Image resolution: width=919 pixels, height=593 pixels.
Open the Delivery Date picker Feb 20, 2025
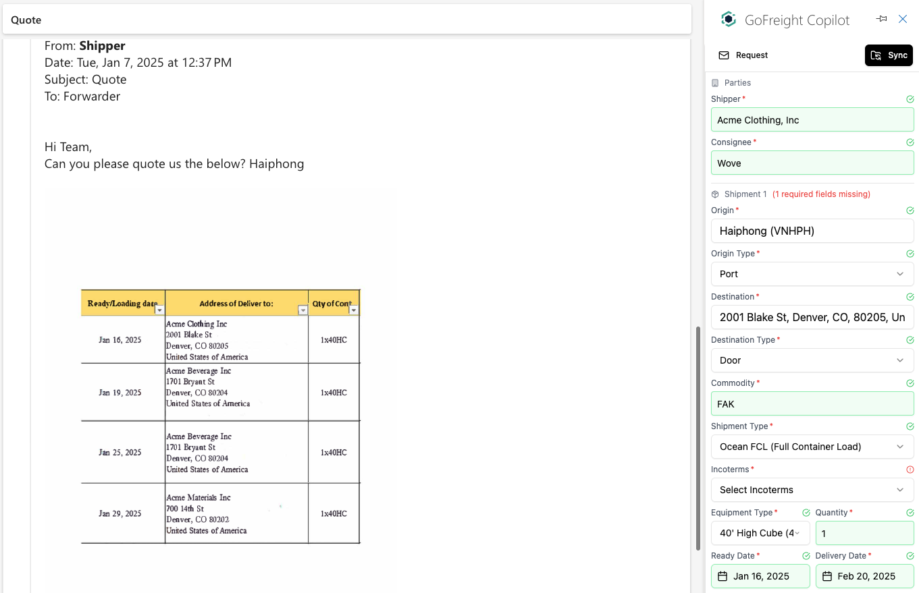[x=865, y=576]
